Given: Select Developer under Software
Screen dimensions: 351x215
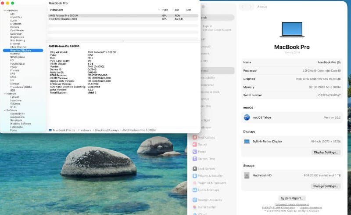Looking at the screenshot, I should click(16, 120).
